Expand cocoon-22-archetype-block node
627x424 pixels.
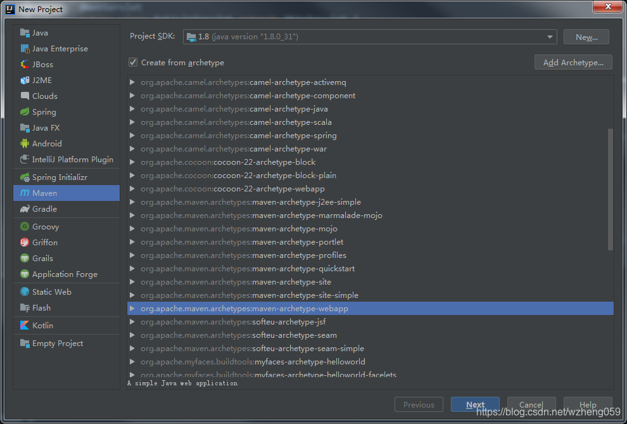tap(132, 162)
